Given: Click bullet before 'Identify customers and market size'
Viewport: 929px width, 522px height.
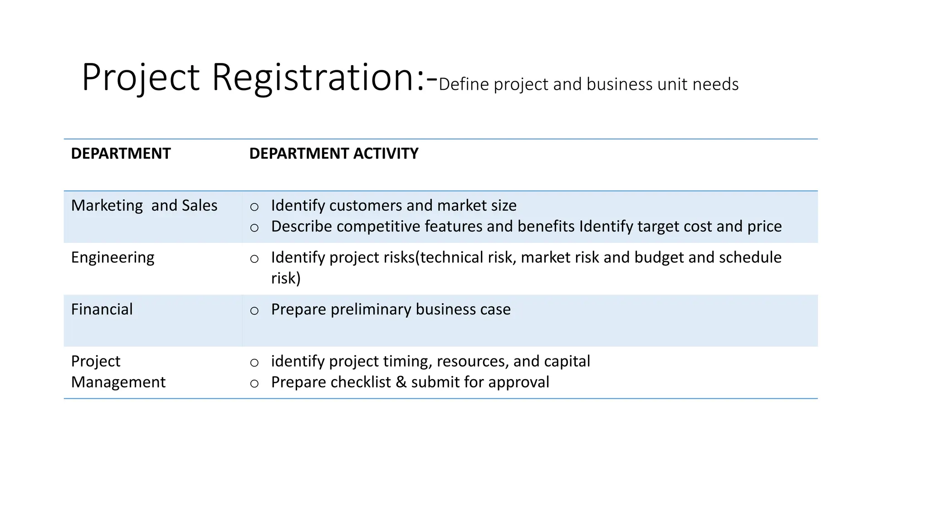Looking at the screenshot, I should 254,207.
